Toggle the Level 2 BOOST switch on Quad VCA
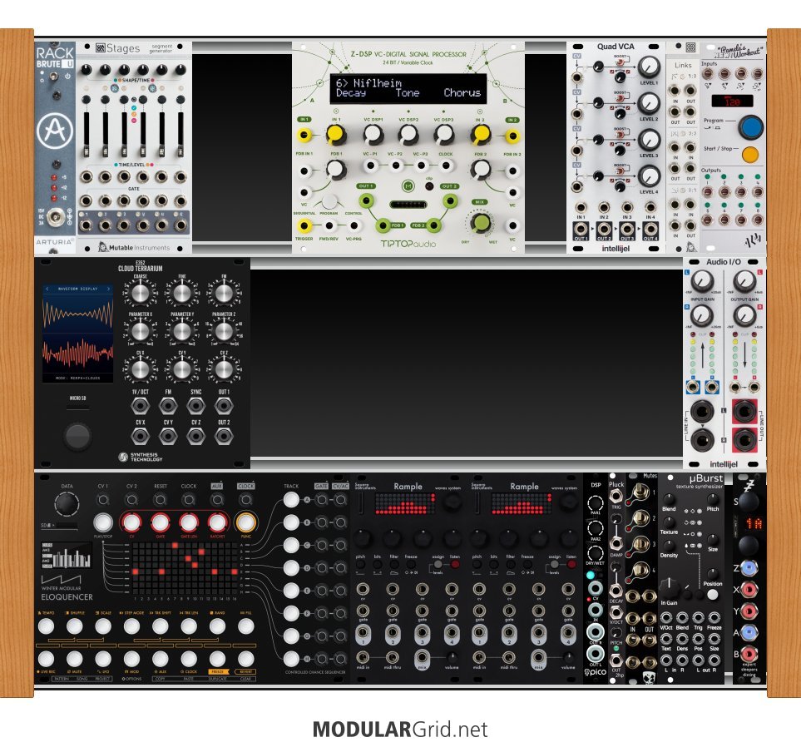Screen dimensions: 801x747 click(x=621, y=99)
